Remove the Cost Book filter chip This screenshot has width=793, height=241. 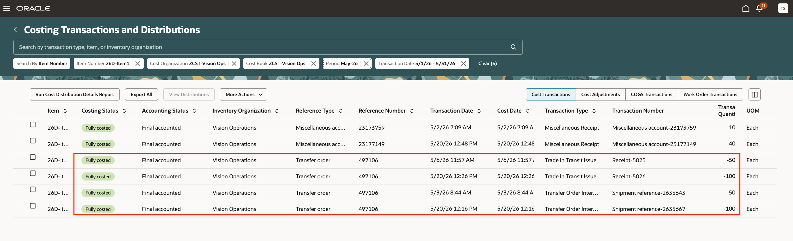coord(313,64)
